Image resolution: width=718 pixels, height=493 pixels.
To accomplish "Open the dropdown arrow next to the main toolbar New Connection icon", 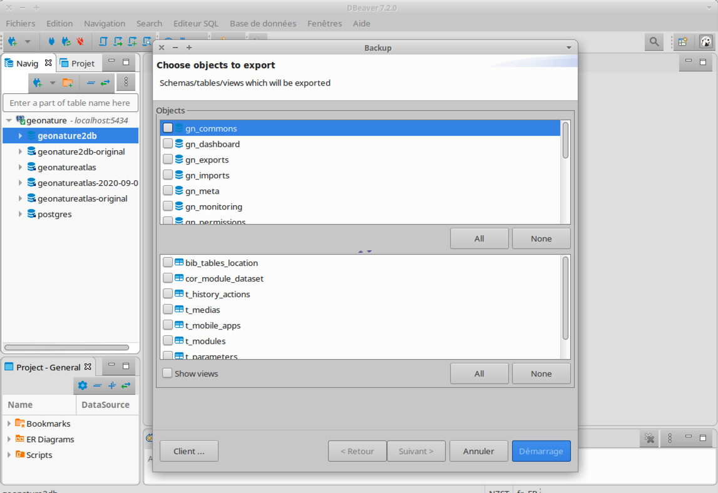I will tap(28, 42).
